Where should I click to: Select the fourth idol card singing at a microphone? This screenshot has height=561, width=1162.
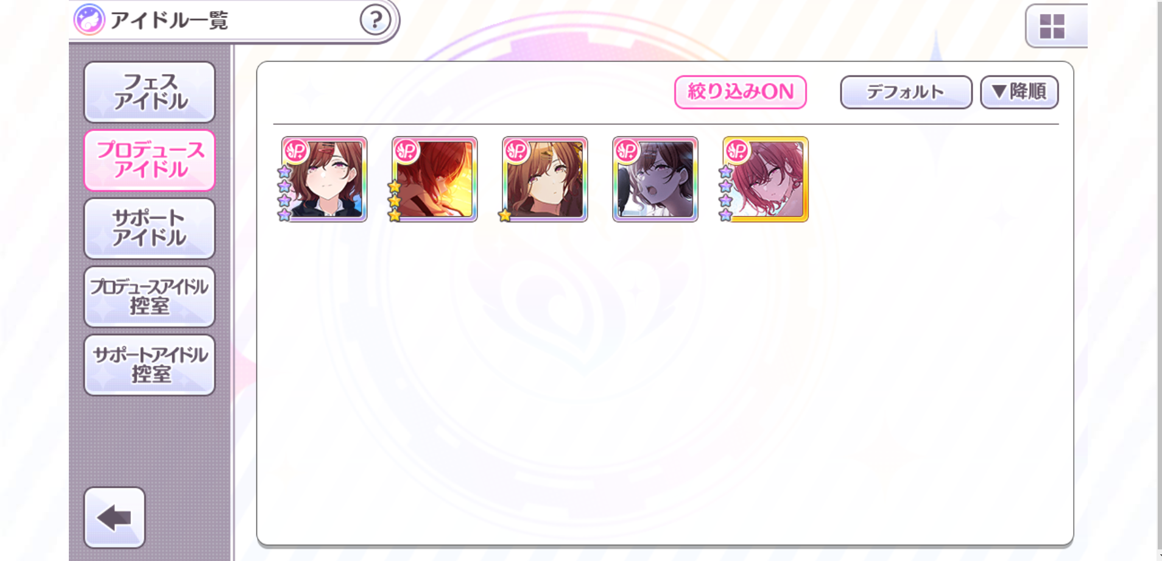click(x=655, y=179)
